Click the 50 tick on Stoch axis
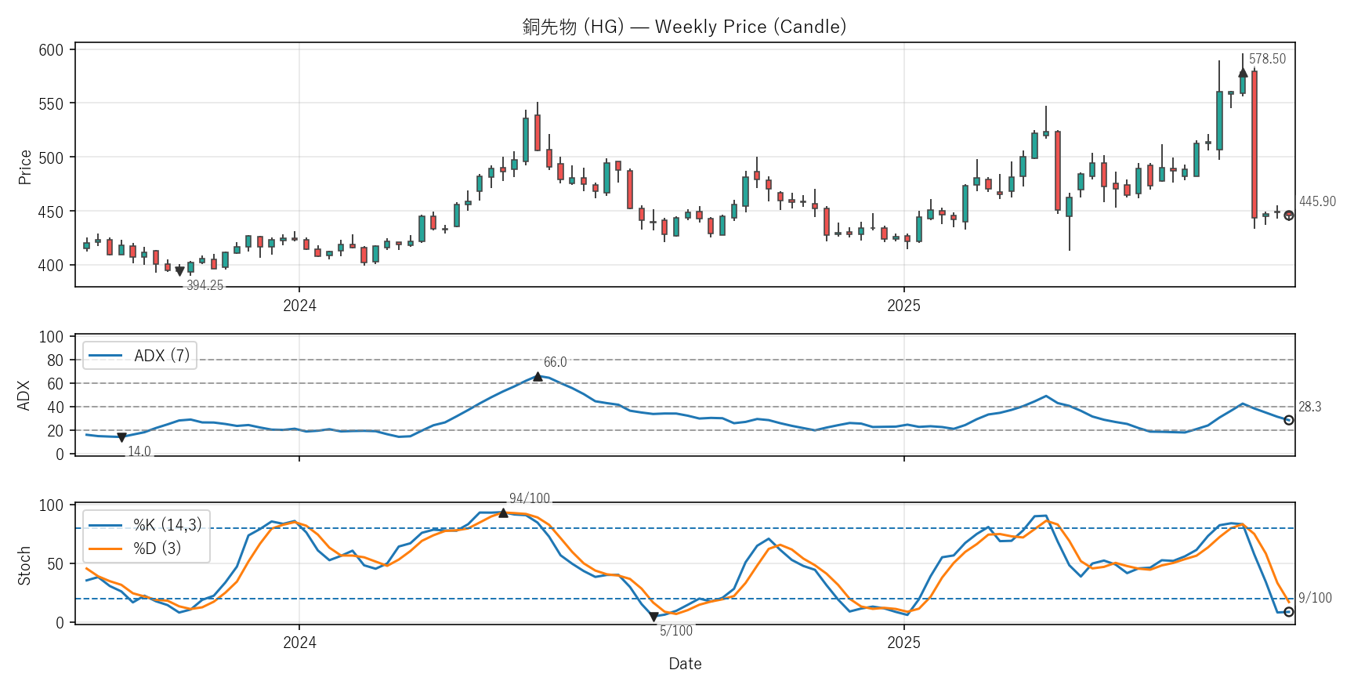 point(56,564)
